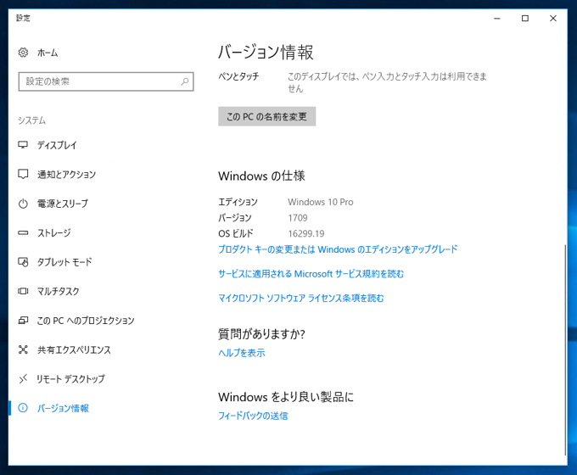Click the マルチタスク icon
The image size is (577, 475).
point(23,291)
